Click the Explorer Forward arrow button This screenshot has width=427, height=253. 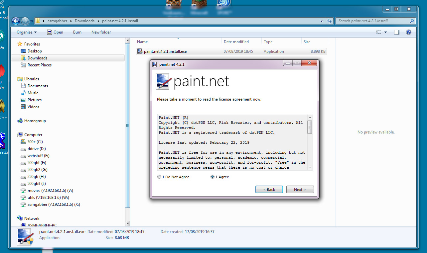(25, 21)
